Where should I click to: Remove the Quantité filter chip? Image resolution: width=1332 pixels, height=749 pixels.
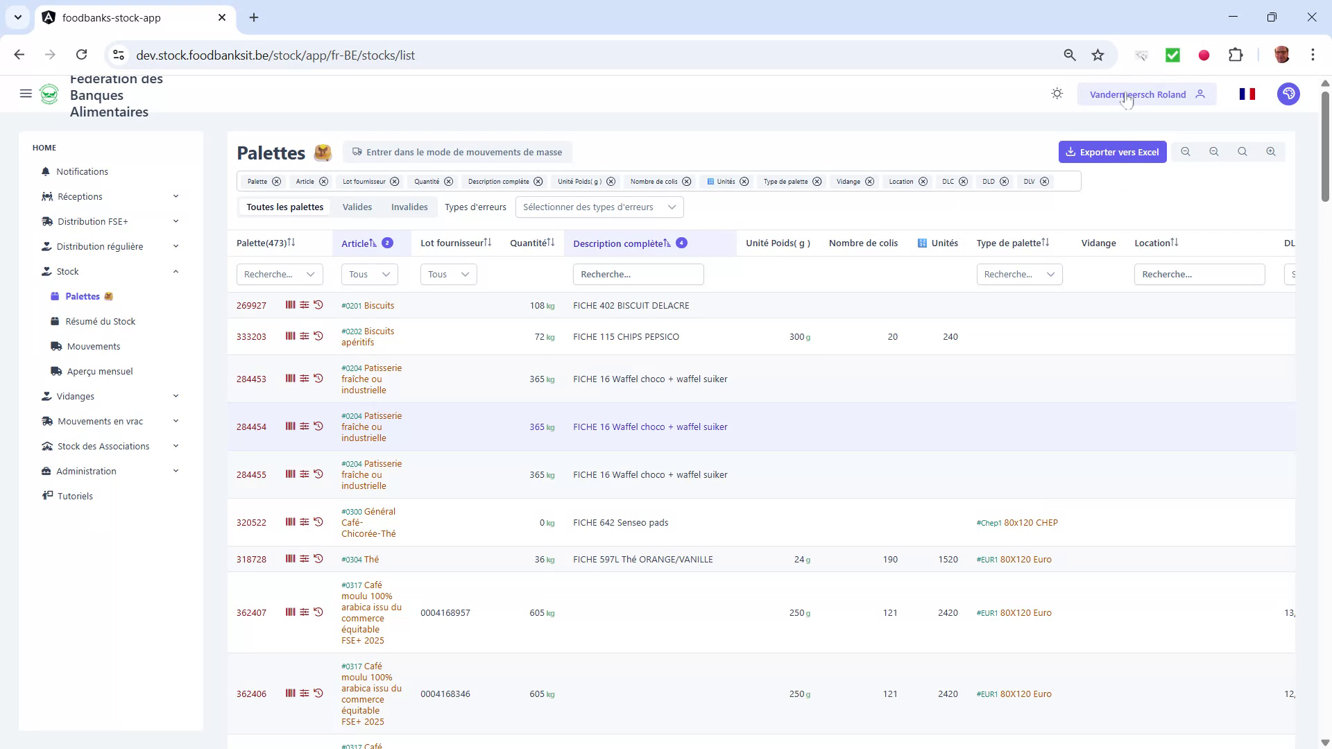pos(449,181)
